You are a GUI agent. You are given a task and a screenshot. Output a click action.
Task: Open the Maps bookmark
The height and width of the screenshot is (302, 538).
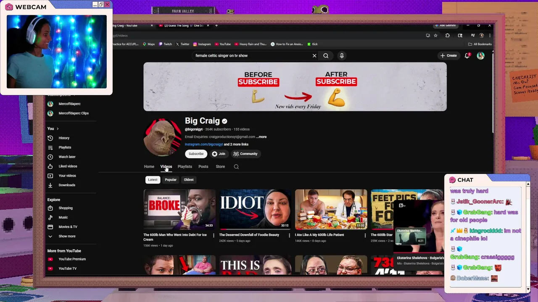point(149,44)
